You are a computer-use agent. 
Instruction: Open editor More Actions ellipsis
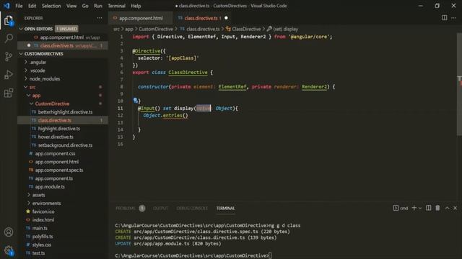click(454, 18)
